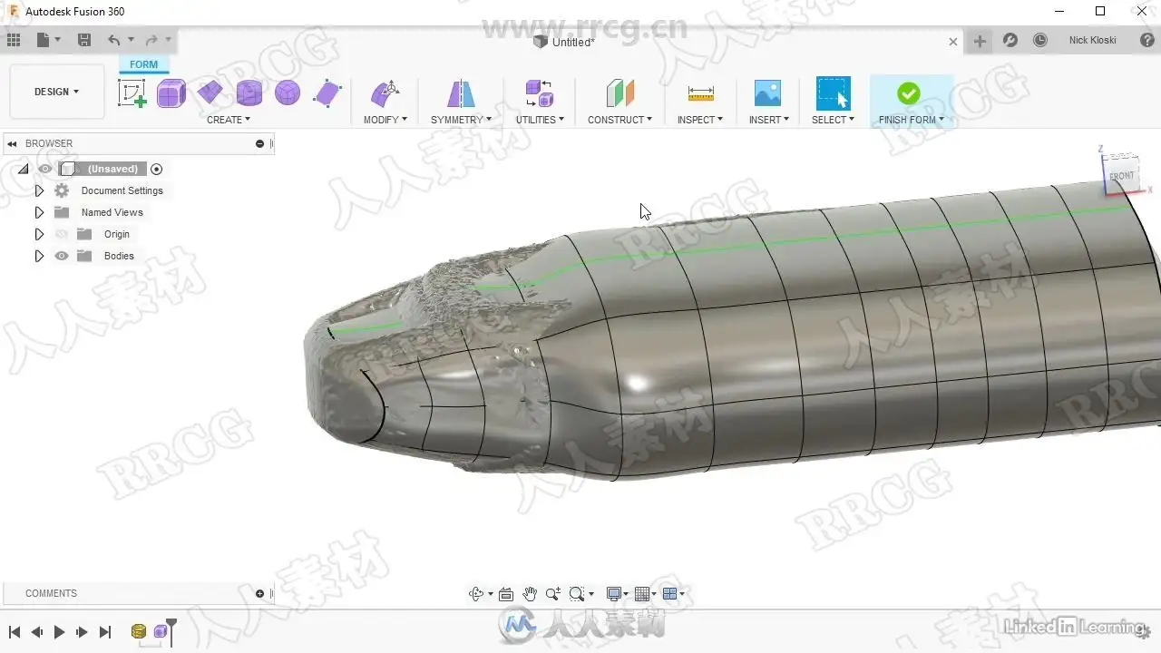Close the Untitled document tab
1161x653 pixels.
pyautogui.click(x=953, y=41)
